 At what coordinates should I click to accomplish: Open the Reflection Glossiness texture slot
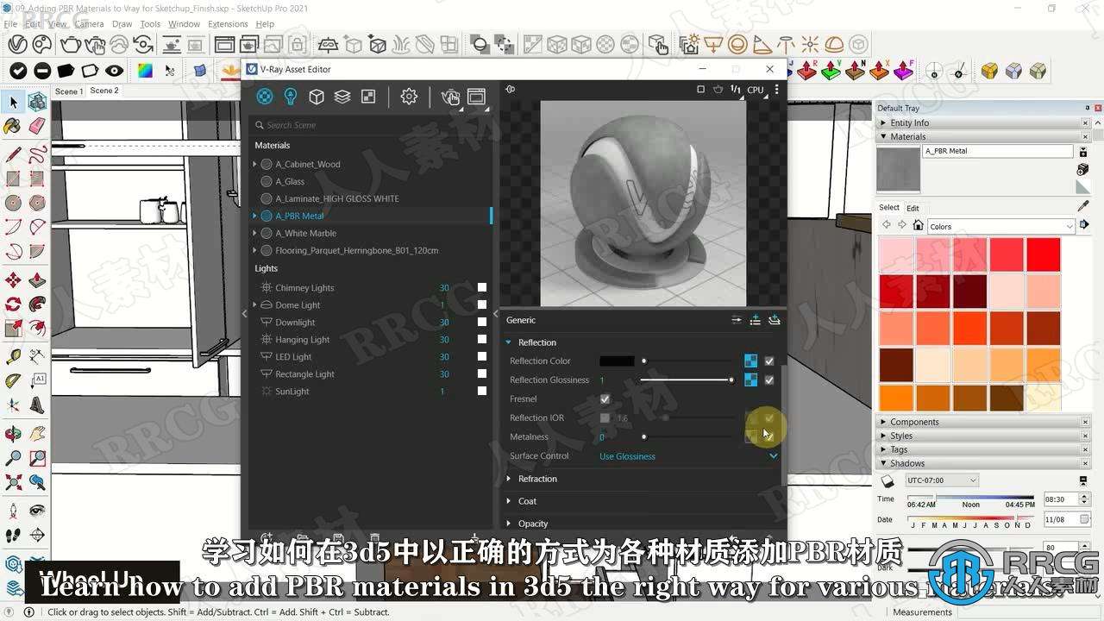point(750,380)
